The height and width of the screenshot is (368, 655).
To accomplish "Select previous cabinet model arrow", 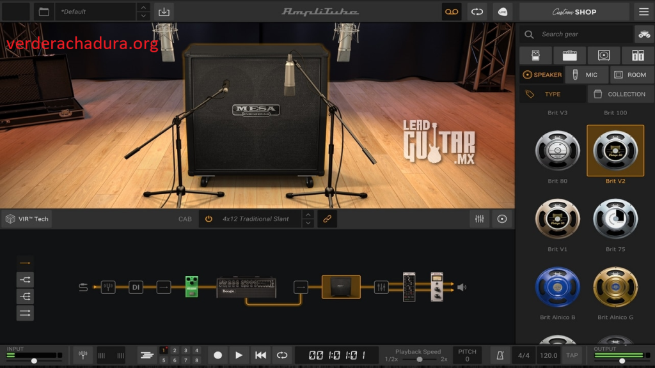I will point(308,215).
